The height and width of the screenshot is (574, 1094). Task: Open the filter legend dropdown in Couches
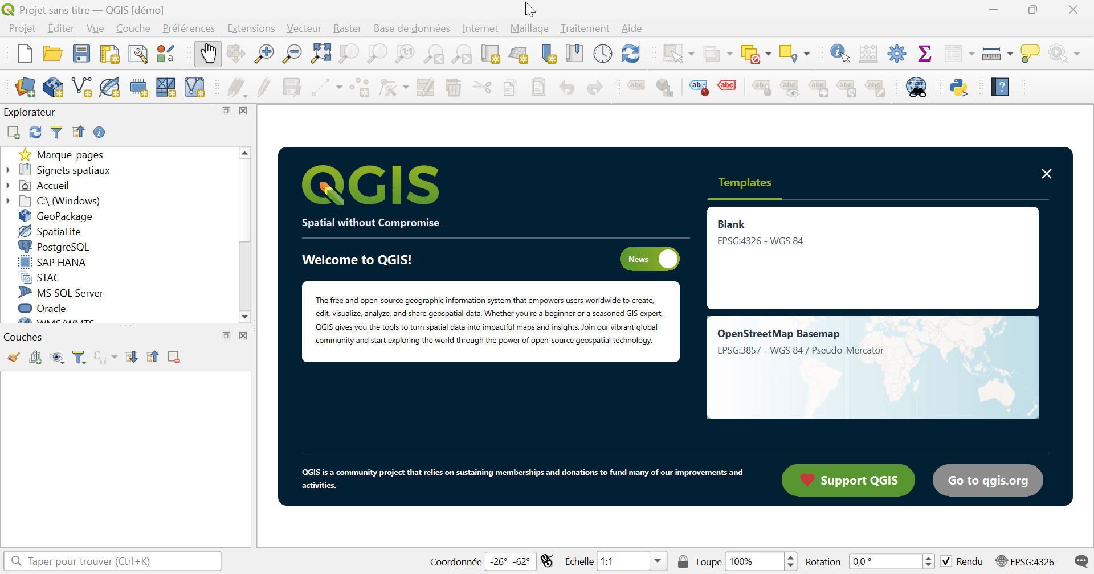click(x=79, y=357)
